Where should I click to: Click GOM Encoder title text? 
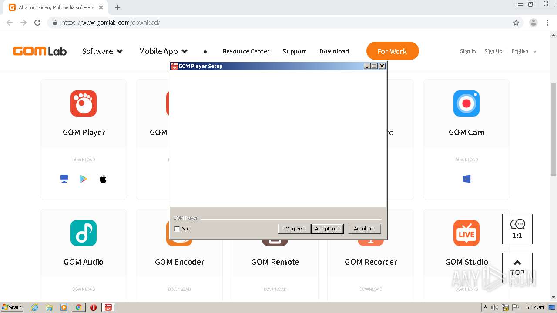point(179,262)
